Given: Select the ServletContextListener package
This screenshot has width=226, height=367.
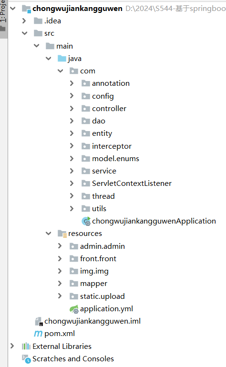Looking at the screenshot, I should pyautogui.click(x=132, y=183).
